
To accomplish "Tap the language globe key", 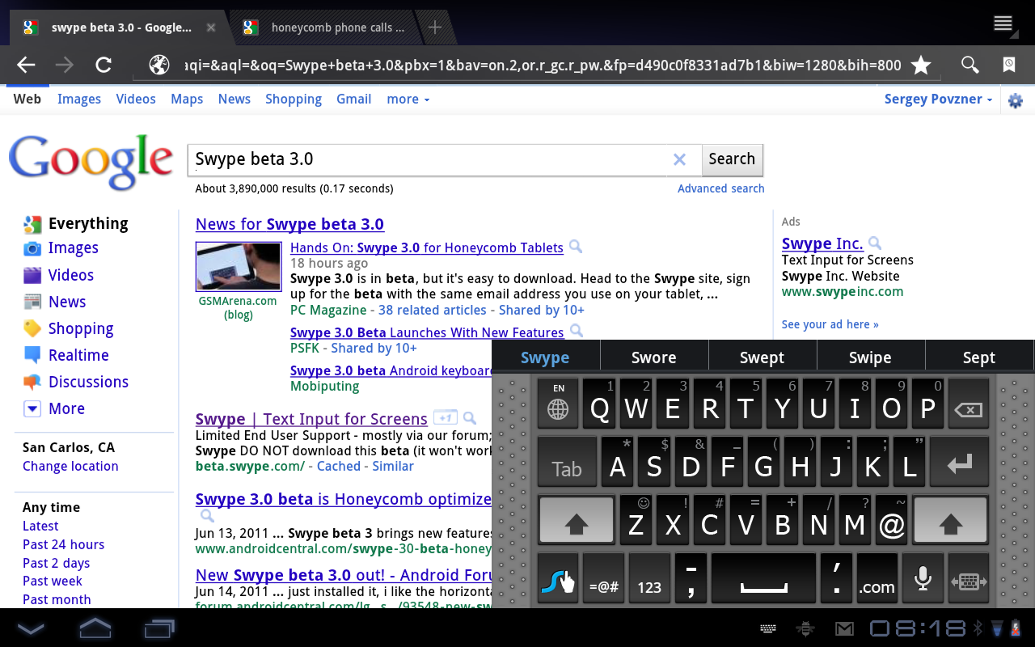I will 558,403.
